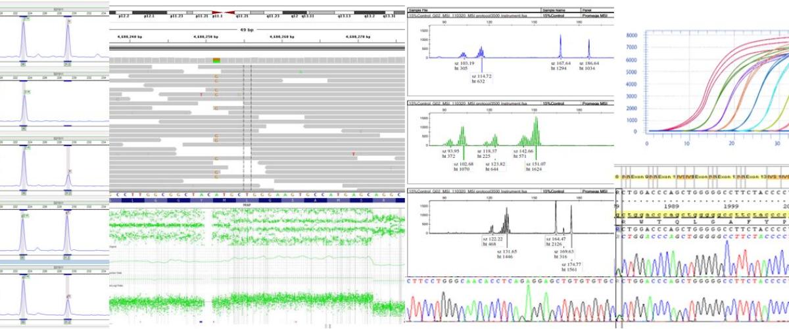Click the green-orange coverage bar at the variant
The height and width of the screenshot is (329, 789).
click(x=216, y=60)
